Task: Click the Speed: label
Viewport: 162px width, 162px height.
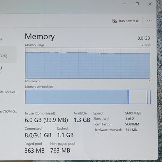Action: (99, 113)
